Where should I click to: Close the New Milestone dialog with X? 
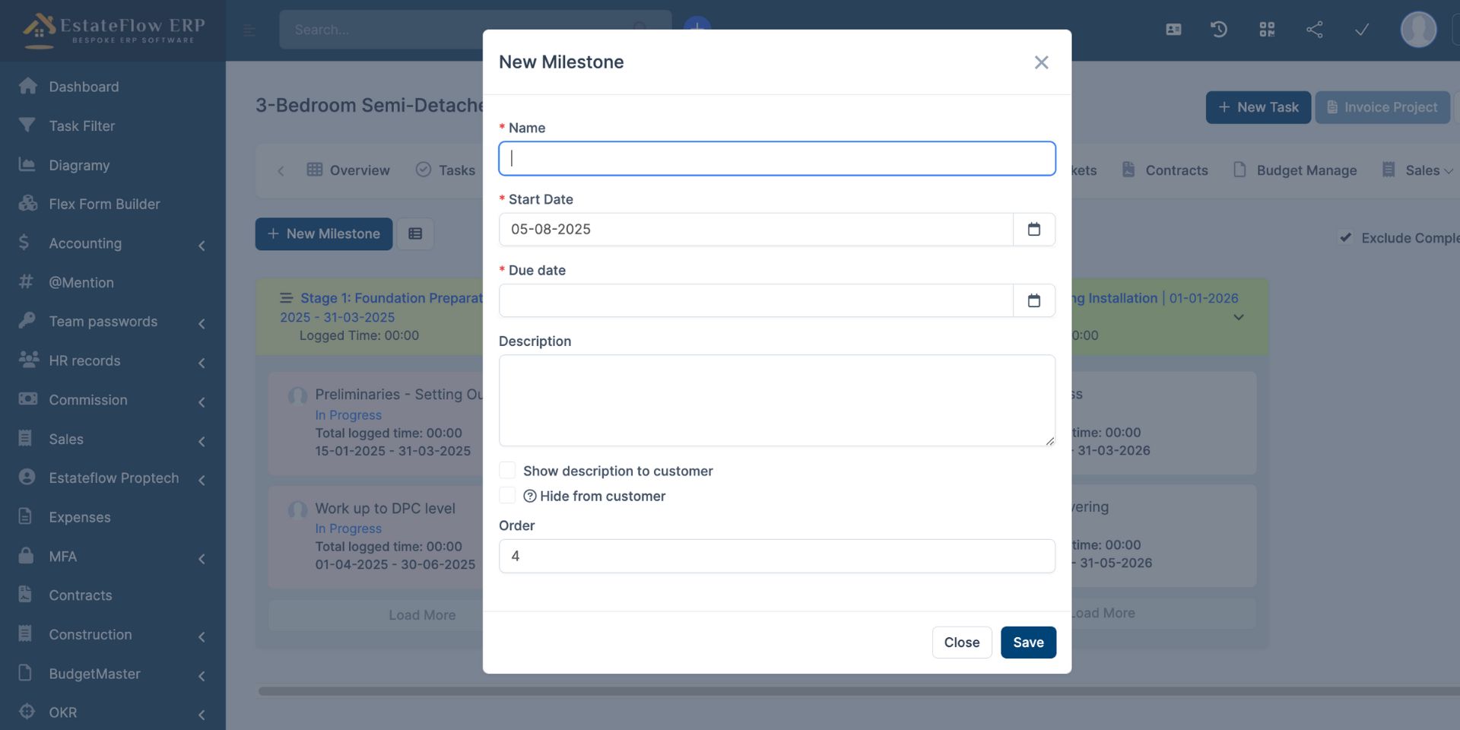[x=1041, y=62]
